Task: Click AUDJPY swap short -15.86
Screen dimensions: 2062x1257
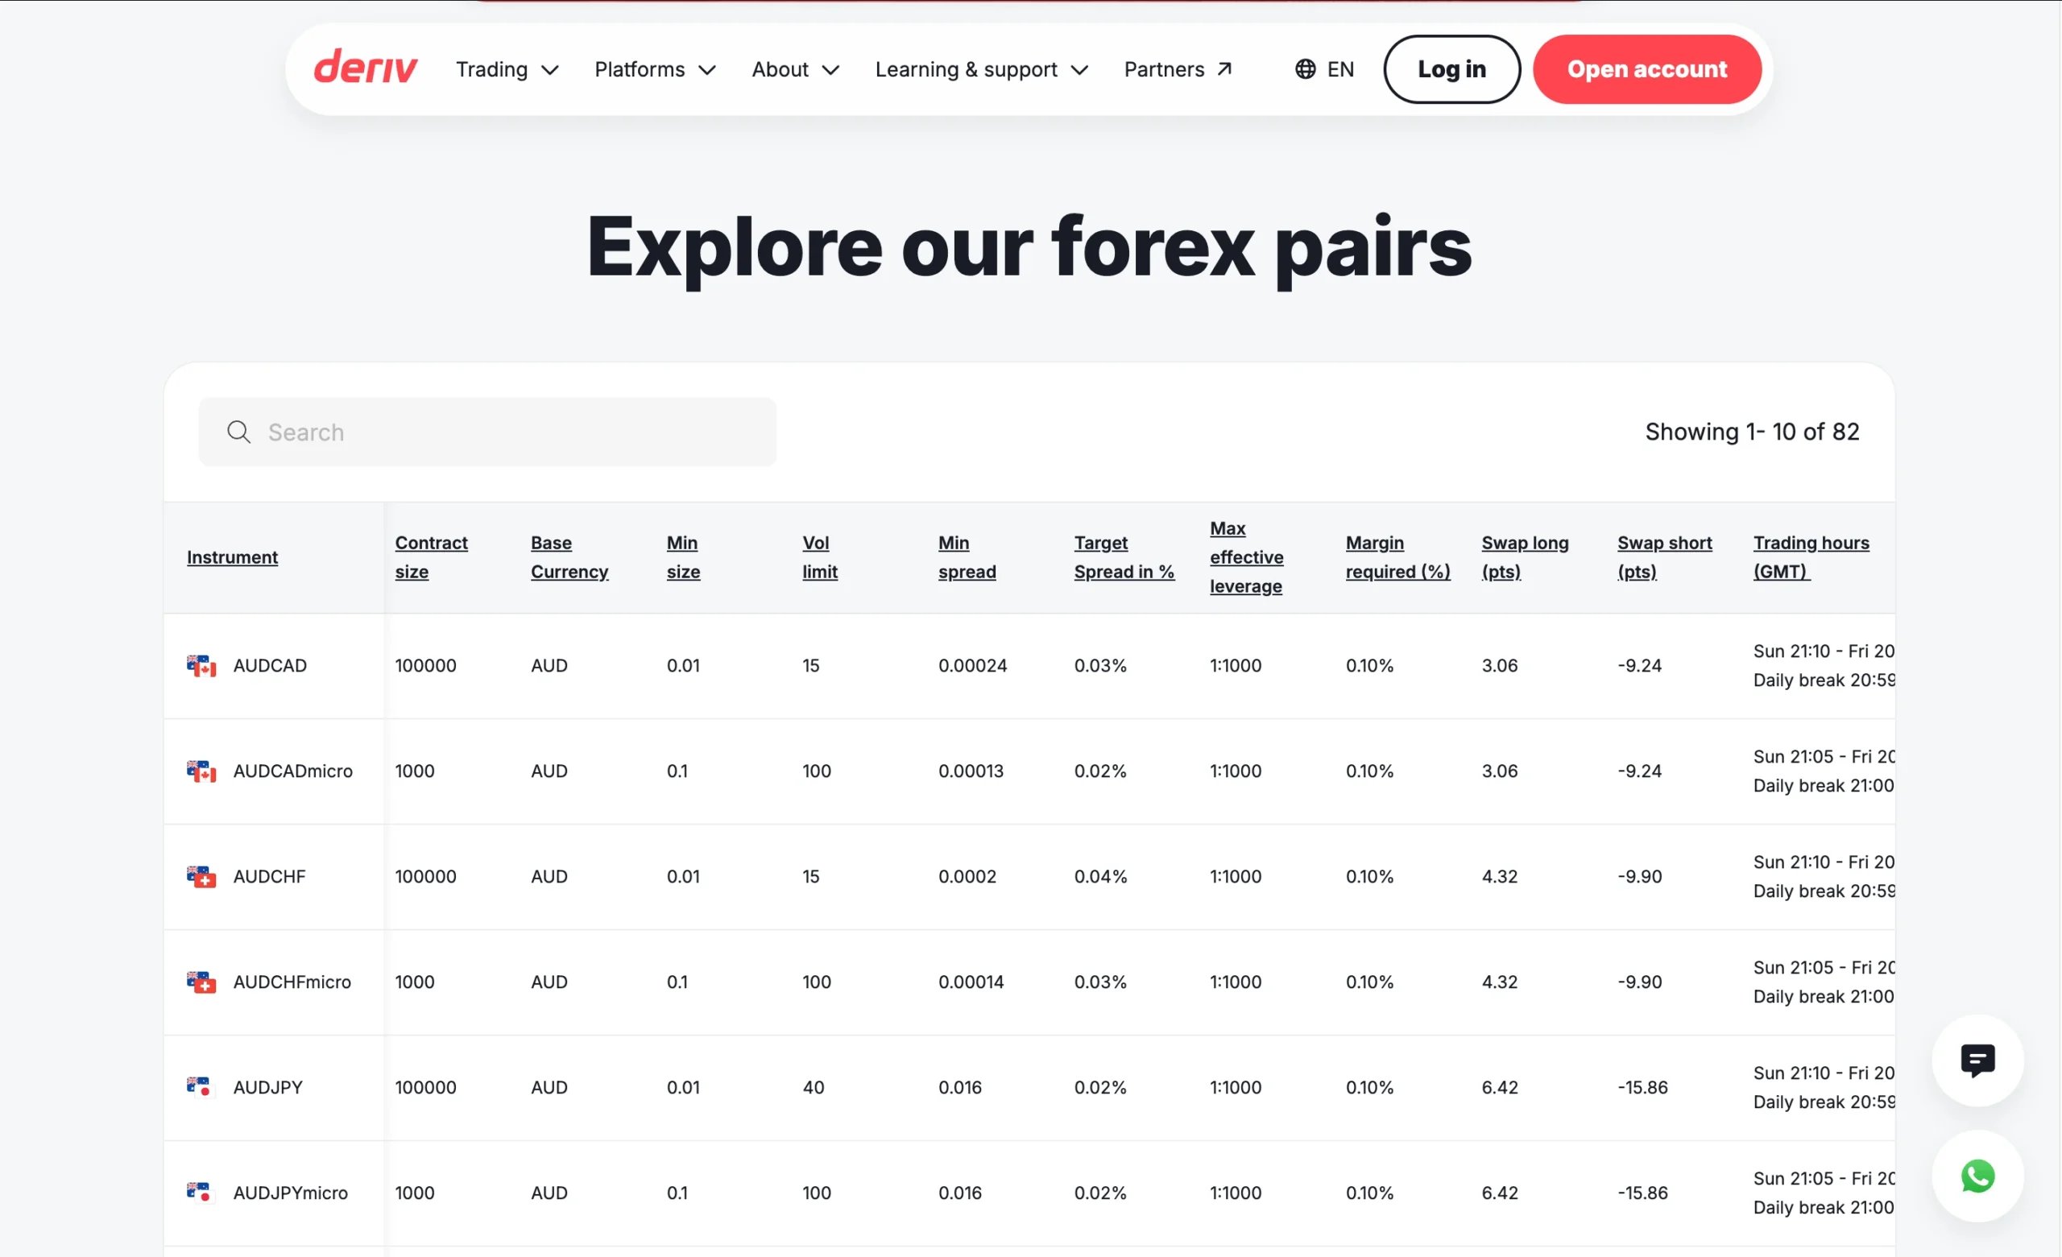Action: [x=1642, y=1087]
